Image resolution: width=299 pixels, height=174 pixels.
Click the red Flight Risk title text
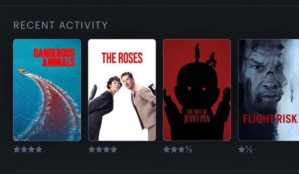tap(270, 119)
